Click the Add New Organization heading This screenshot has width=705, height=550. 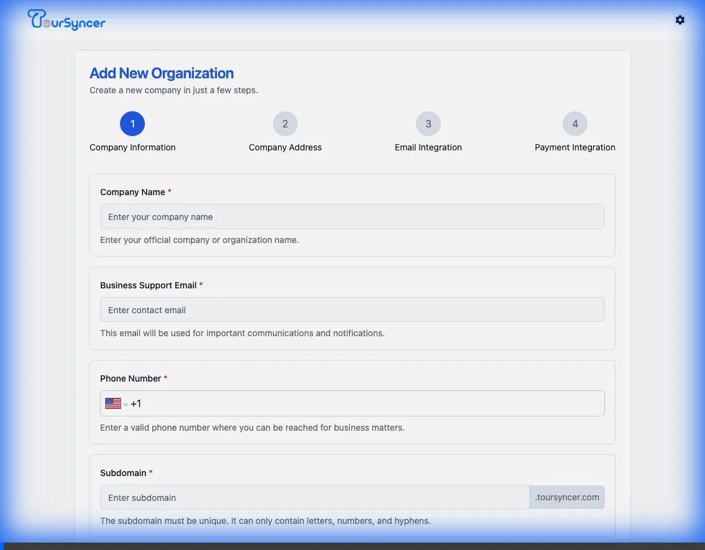(x=162, y=73)
